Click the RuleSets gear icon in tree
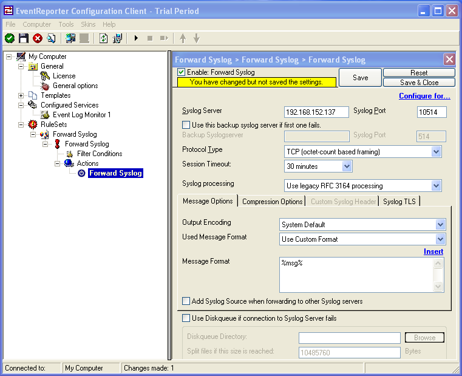 click(33, 125)
